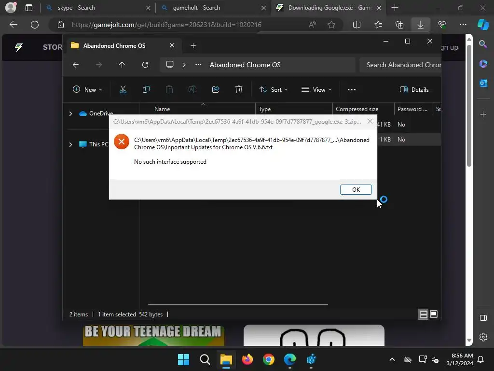This screenshot has width=494, height=371.
Task: Open the New dropdown in Explorer
Action: pyautogui.click(x=87, y=89)
